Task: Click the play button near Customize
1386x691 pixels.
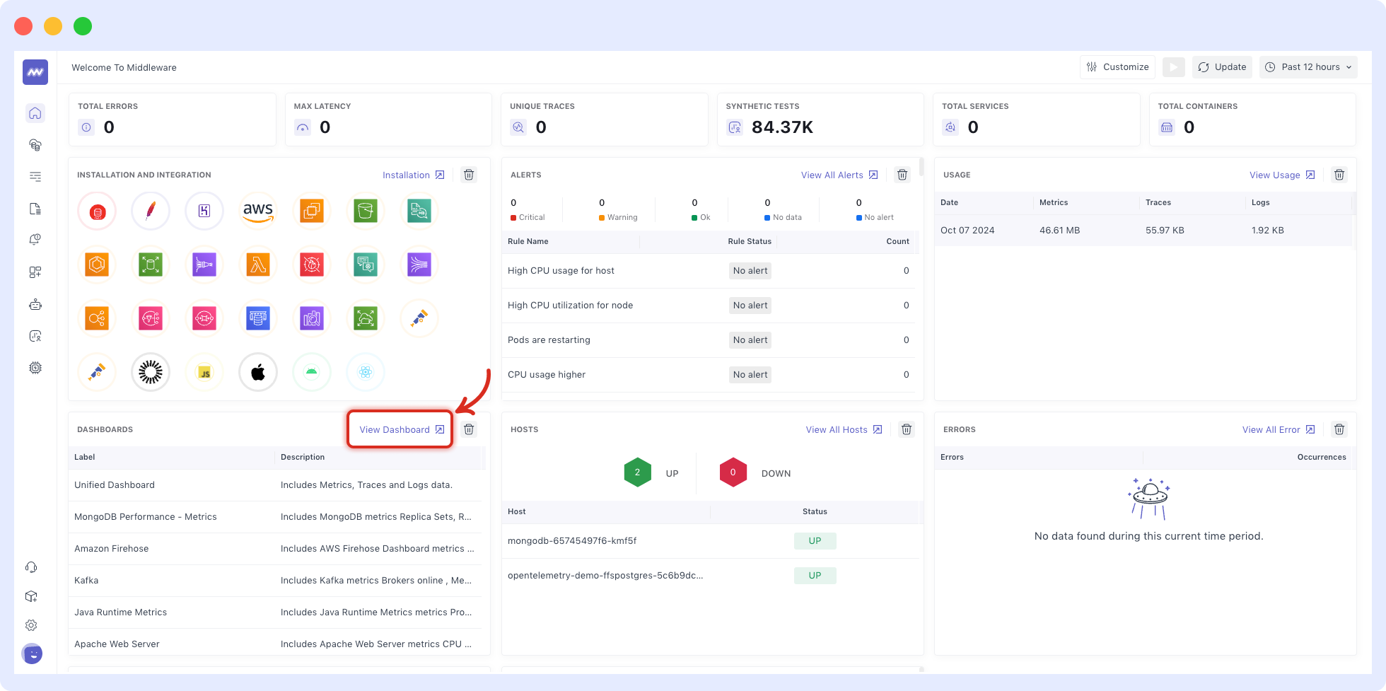Action: tap(1174, 66)
